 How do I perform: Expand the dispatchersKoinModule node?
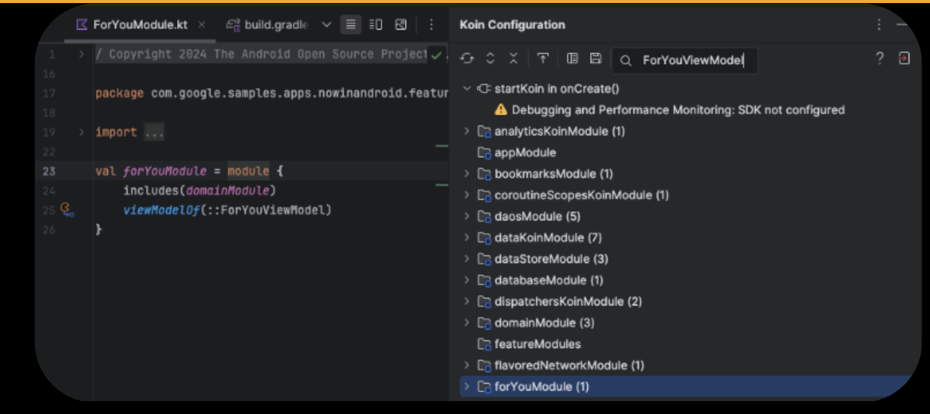[467, 302]
